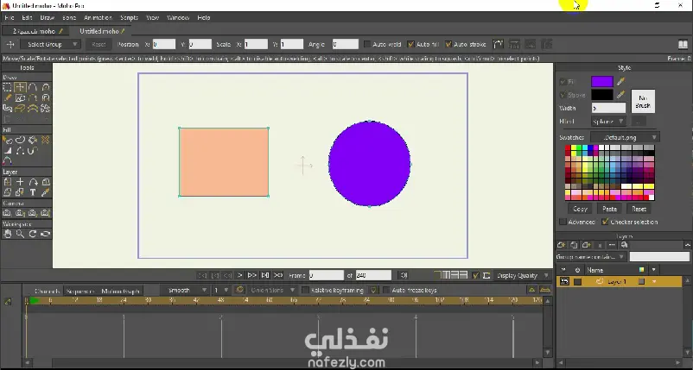The width and height of the screenshot is (693, 370).
Task: Click the Copy style button
Action: [580, 209]
